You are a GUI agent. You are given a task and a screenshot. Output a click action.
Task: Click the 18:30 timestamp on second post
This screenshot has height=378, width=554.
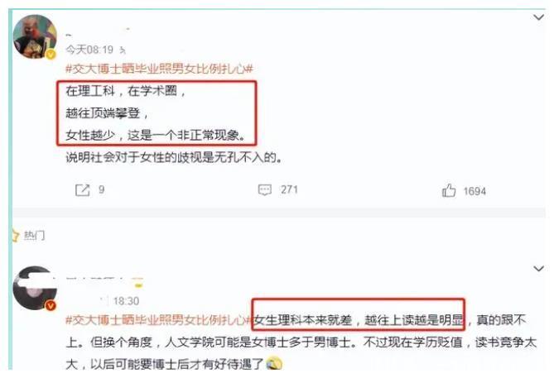[x=126, y=301]
